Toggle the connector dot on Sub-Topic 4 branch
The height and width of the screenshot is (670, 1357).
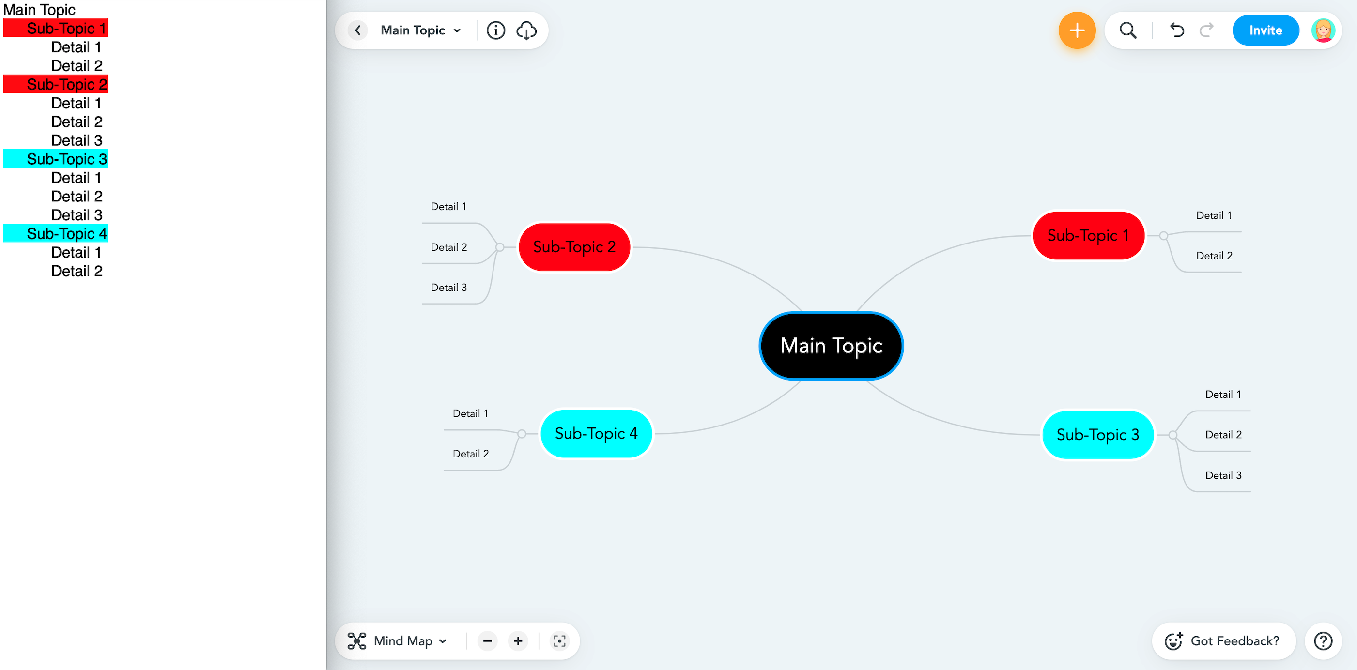click(522, 433)
